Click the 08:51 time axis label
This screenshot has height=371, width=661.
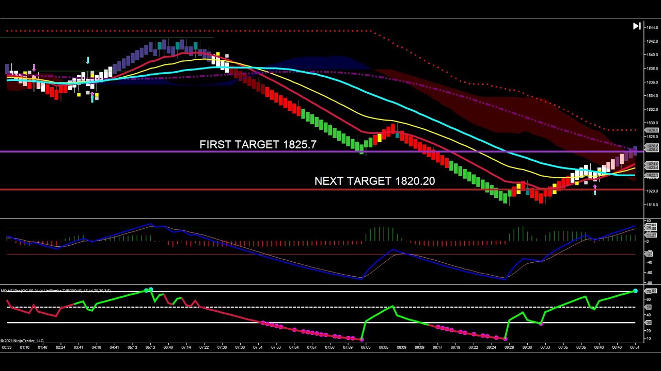coord(635,348)
